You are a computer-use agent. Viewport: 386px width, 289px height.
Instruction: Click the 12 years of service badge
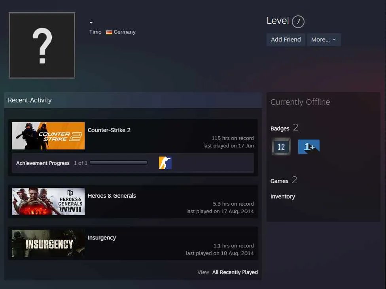[281, 147]
